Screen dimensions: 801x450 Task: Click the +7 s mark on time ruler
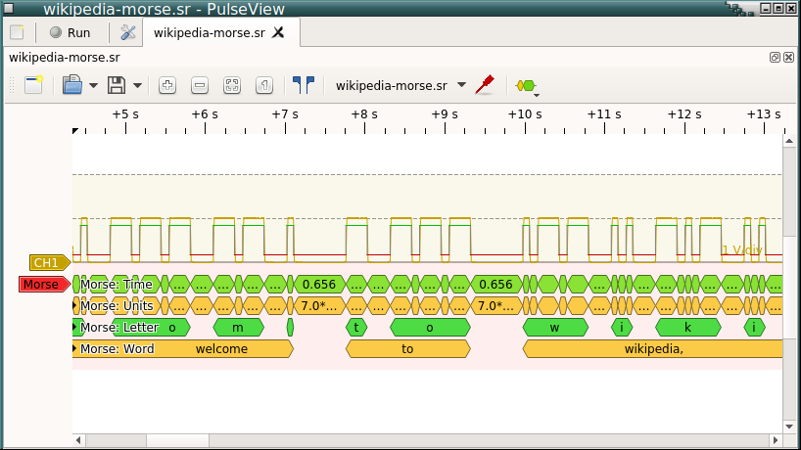[x=286, y=128]
